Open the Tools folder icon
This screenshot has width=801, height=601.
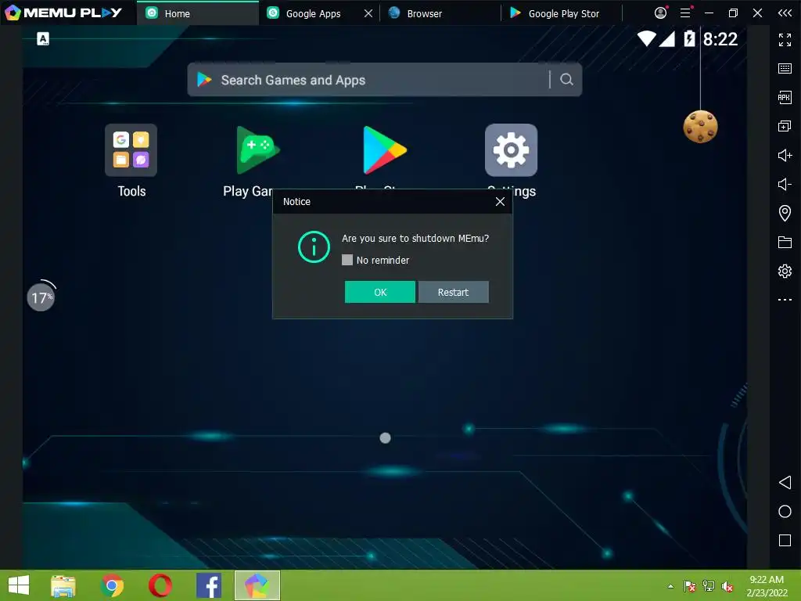tap(131, 149)
